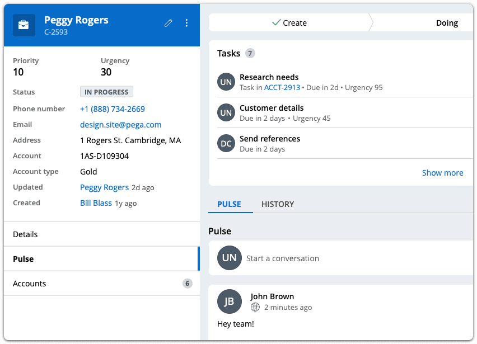Click the IN PROGRESS status badge
This screenshot has height=344, width=477.
click(106, 92)
